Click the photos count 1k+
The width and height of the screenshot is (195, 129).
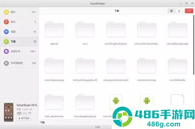tap(34, 12)
